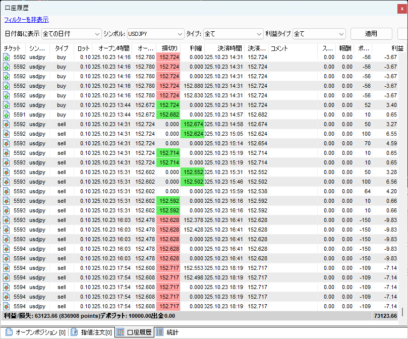
Task: Click the green 152.674 take-profit cell
Action: pos(193,124)
